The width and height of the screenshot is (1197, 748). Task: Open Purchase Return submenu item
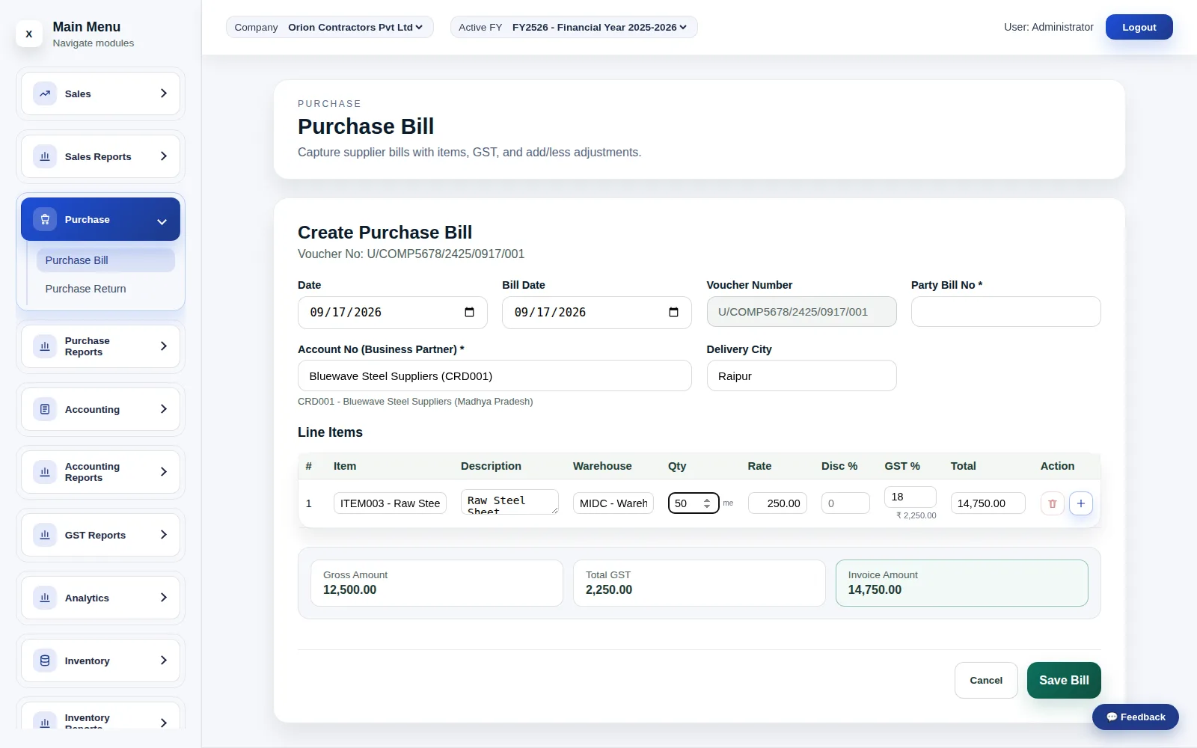click(105, 289)
